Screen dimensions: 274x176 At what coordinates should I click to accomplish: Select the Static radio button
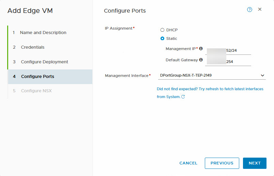(x=163, y=38)
